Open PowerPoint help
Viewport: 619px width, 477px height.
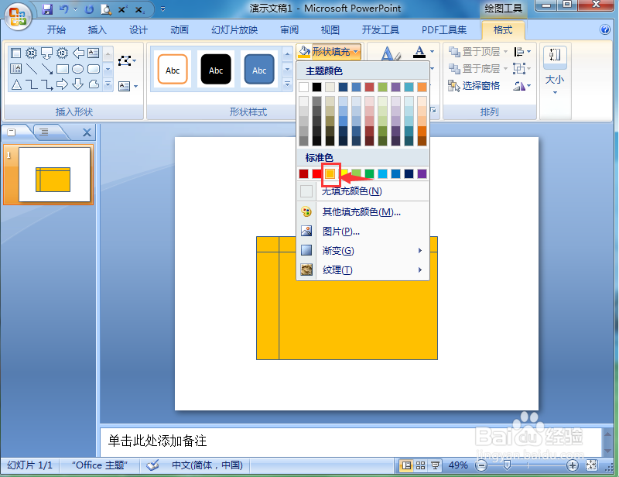604,29
